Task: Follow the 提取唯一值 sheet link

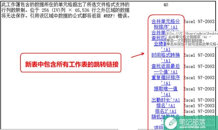Action: tap(166, 91)
